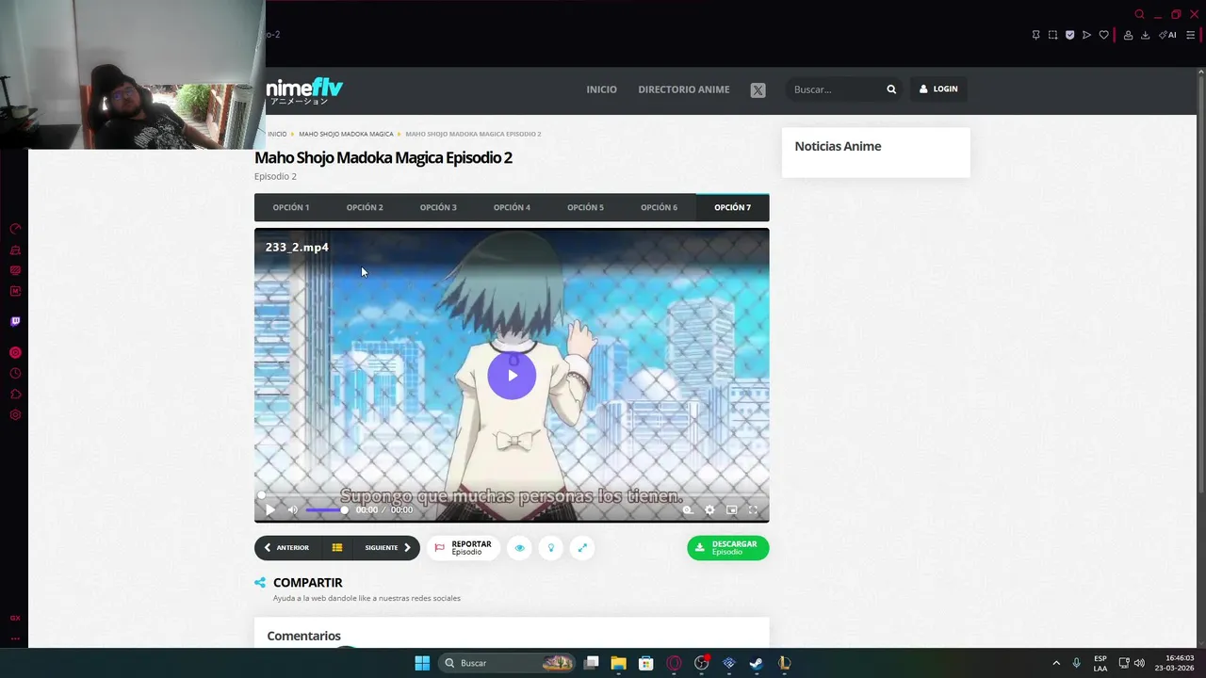Open the video player settings gear
This screenshot has width=1206, height=678.
click(x=709, y=510)
